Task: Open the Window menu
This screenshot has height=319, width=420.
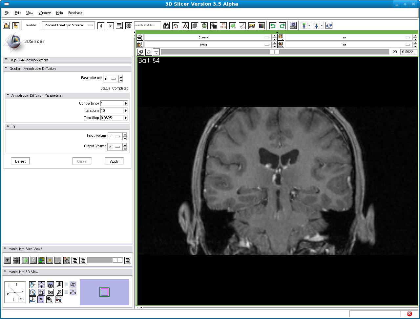Action: coord(44,13)
